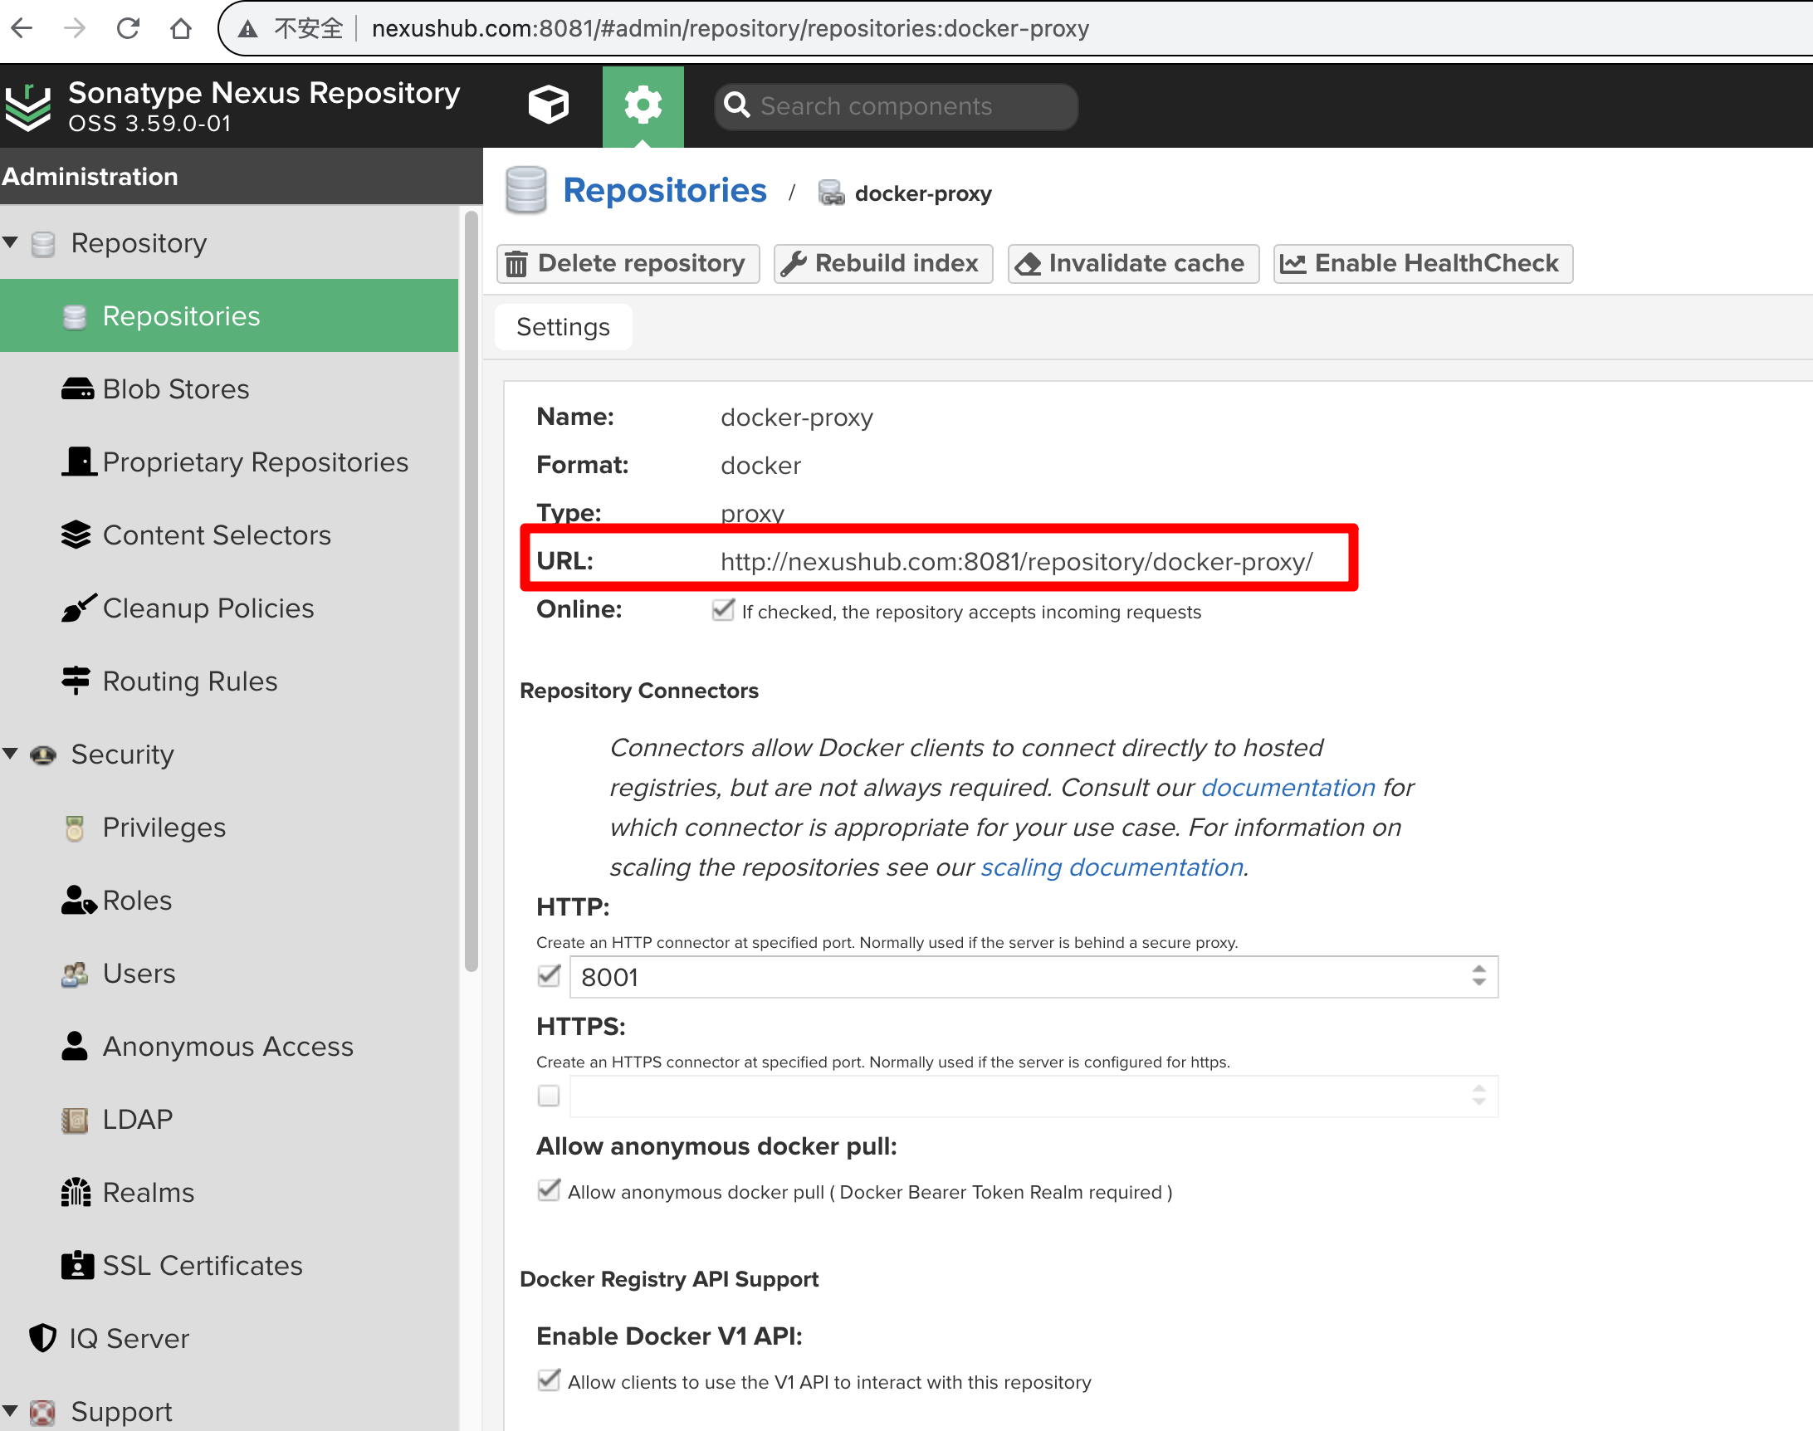Open the Settings tab
Image resolution: width=1813 pixels, height=1431 pixels.
(x=563, y=327)
